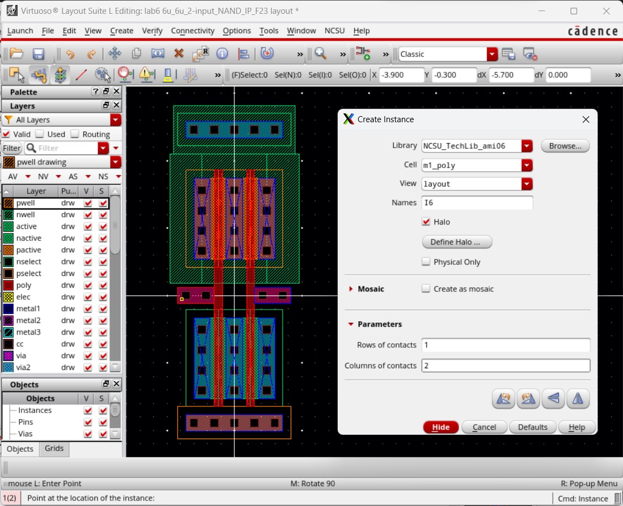Click the Hide button
The height and width of the screenshot is (506, 623).
click(441, 427)
